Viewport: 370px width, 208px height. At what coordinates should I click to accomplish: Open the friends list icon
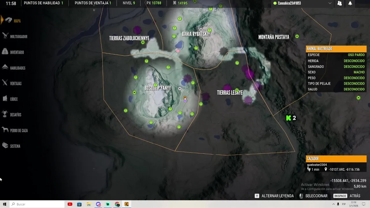(x=340, y=3)
